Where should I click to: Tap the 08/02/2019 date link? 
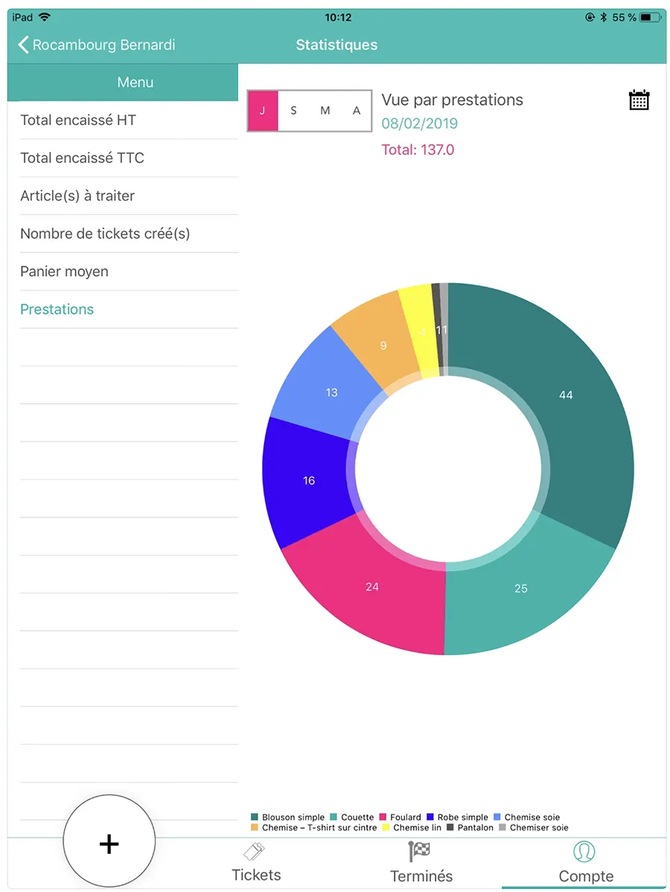419,124
